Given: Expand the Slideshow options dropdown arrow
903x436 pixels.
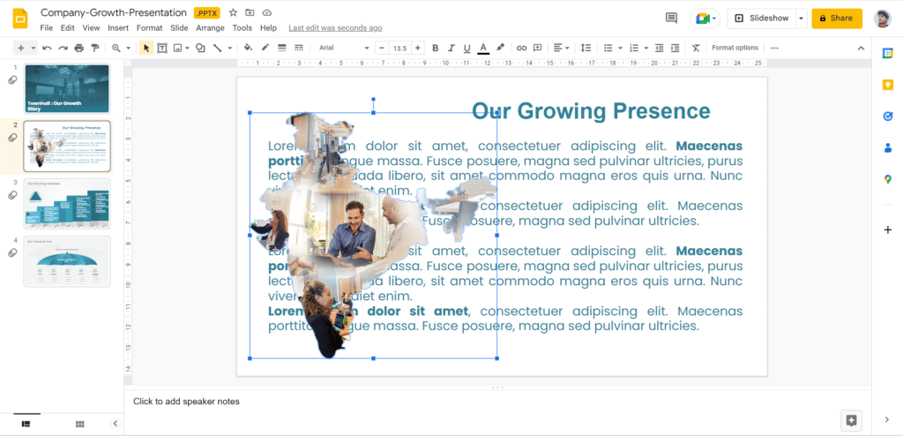Looking at the screenshot, I should tap(801, 18).
